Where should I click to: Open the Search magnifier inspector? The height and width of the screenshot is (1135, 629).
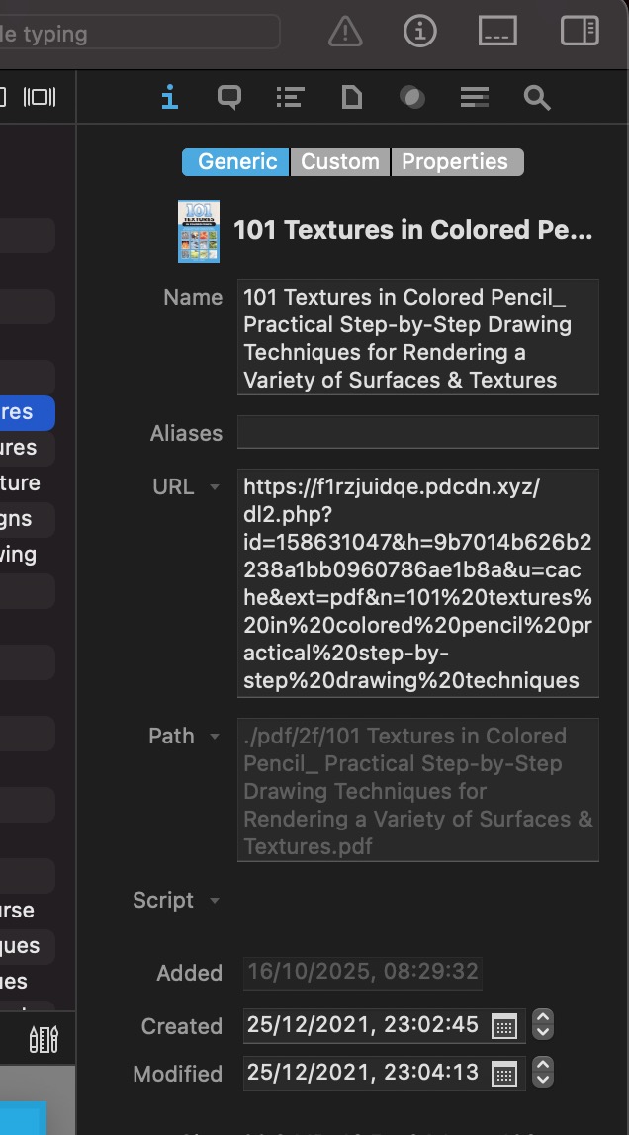536,97
